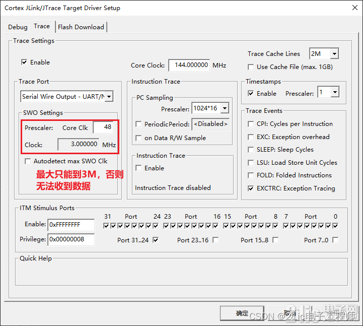This screenshot has width=363, height=326.
Task: Toggle ITM stimulus port 0 checkbox
Action: click(x=335, y=226)
